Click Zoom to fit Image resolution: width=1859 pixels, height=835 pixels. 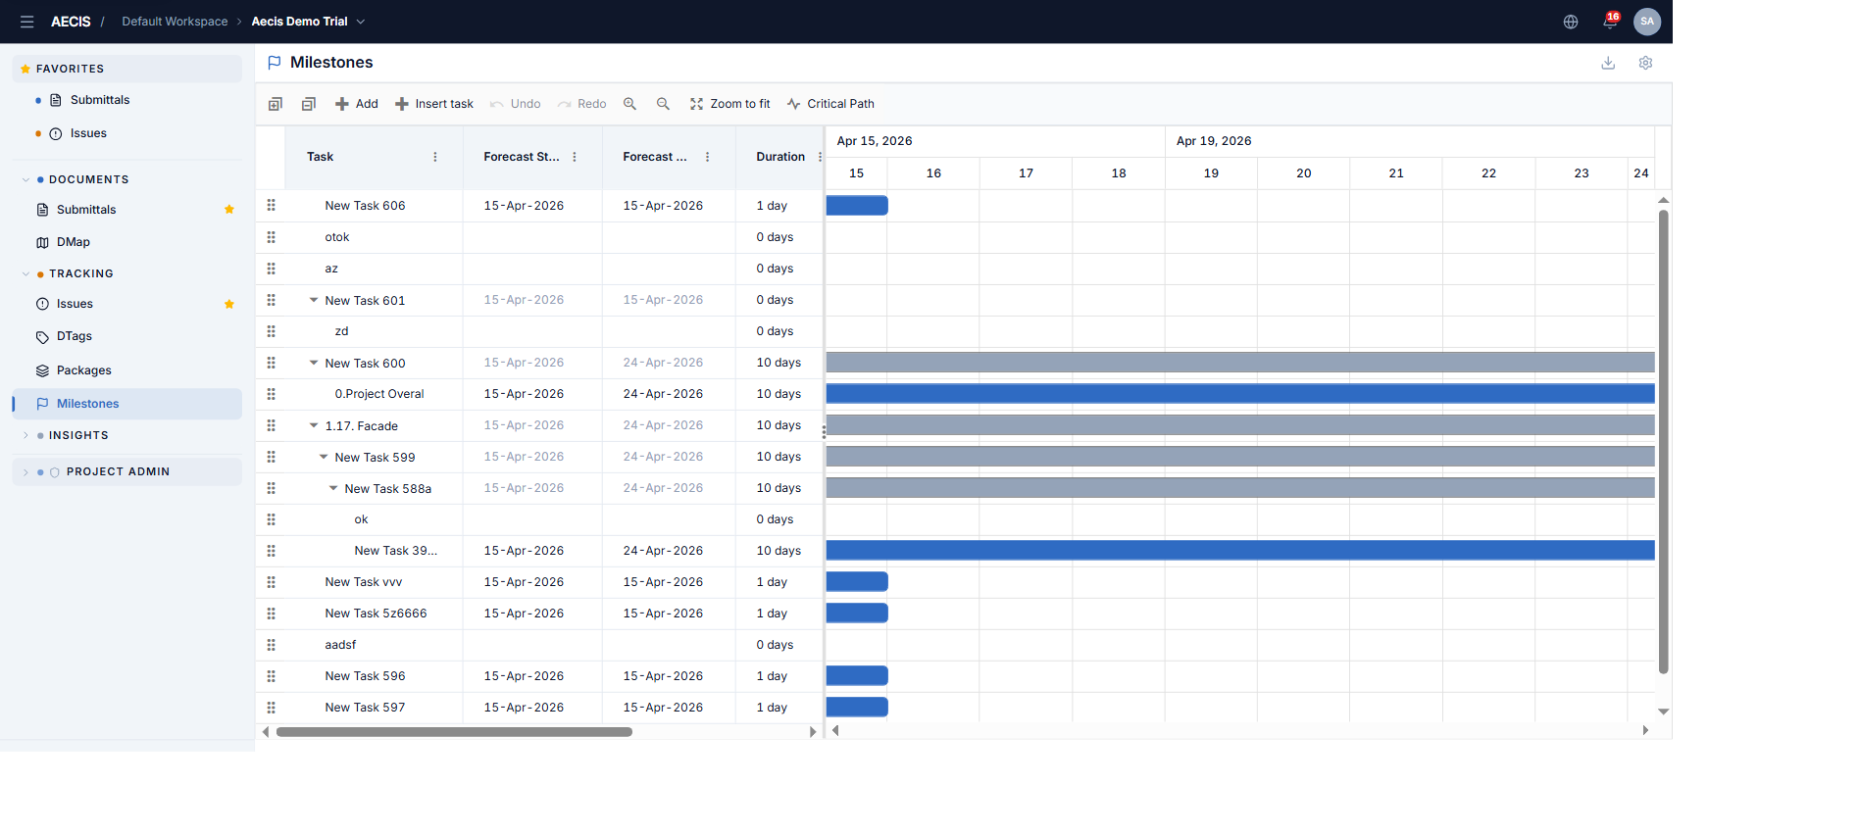point(730,104)
